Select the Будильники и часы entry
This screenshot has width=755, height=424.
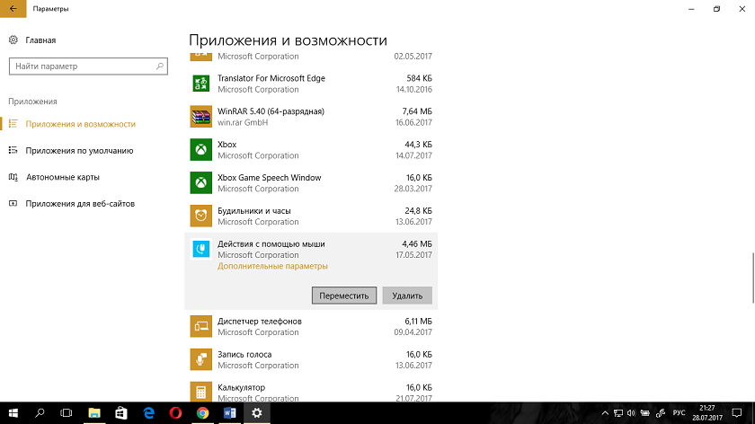coord(311,216)
